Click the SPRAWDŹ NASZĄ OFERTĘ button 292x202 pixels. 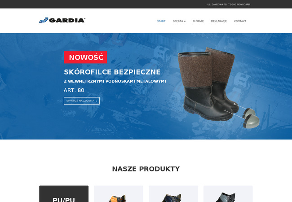[82, 101]
